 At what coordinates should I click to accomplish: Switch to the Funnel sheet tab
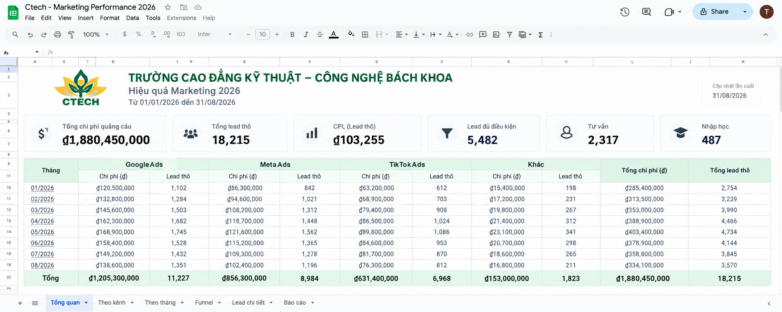pyautogui.click(x=204, y=303)
